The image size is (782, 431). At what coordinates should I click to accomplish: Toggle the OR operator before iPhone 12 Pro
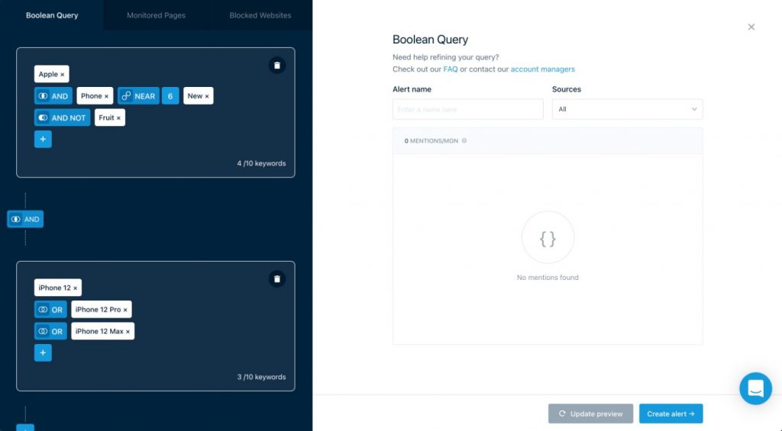tap(50, 310)
